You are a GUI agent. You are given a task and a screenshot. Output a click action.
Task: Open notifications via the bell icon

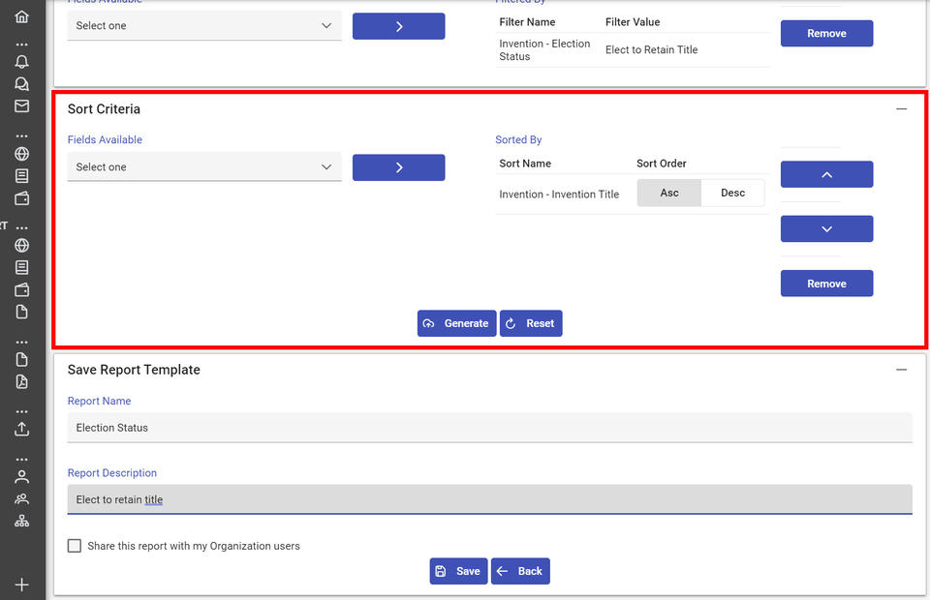coord(23,61)
